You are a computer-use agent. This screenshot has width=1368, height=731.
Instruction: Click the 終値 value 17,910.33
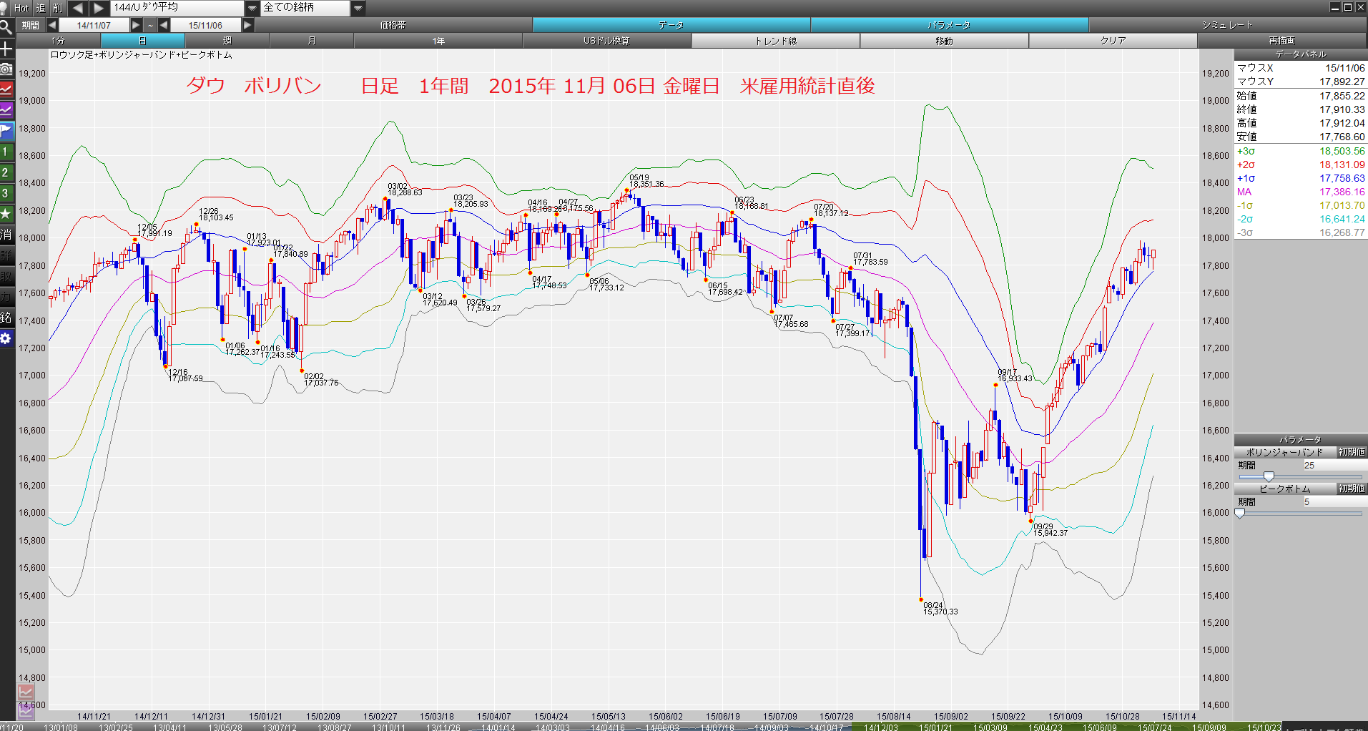click(1342, 109)
